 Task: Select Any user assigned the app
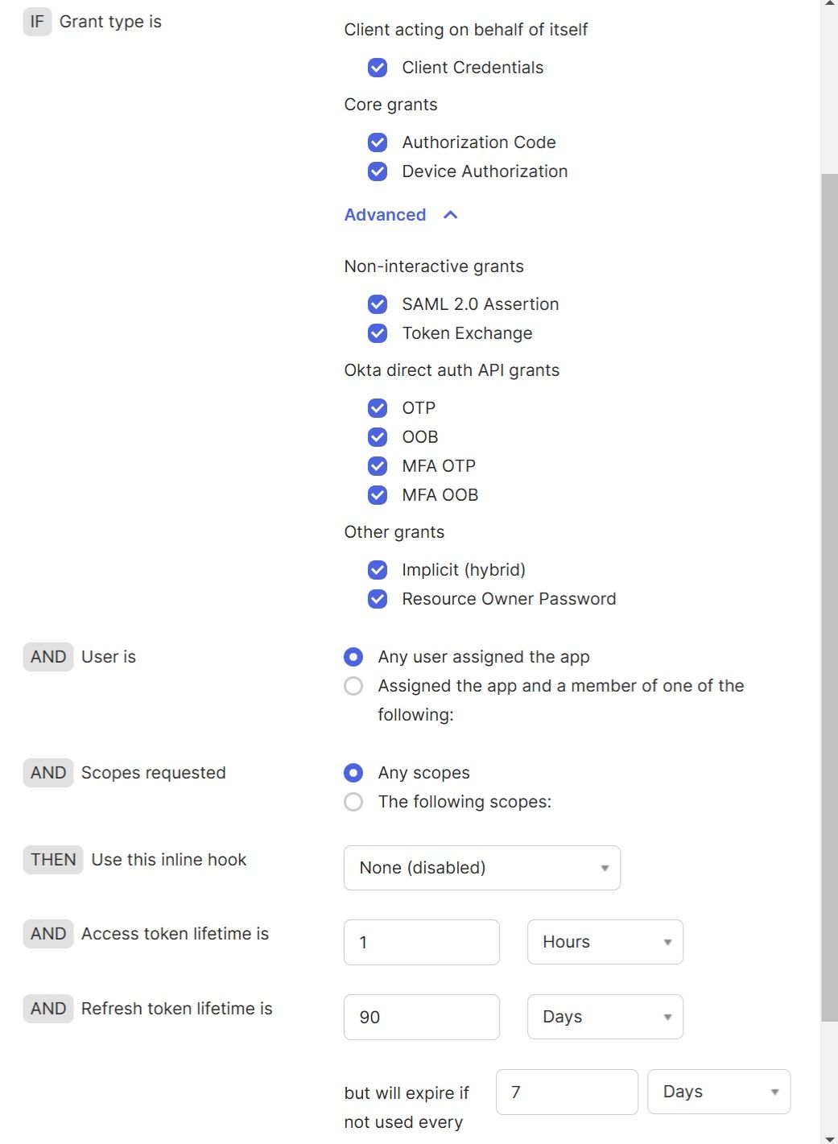pos(353,657)
